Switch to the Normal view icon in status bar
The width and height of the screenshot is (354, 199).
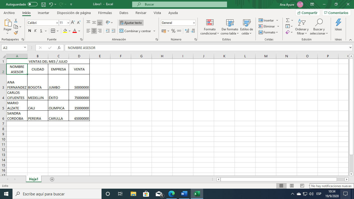pos(281,186)
